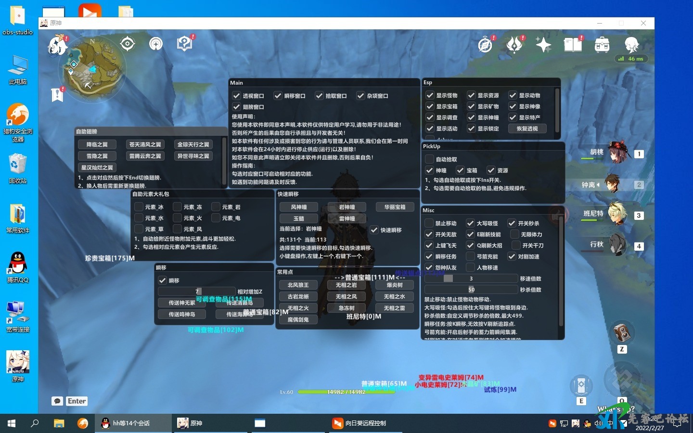Switch to 向日葵远程控制 taskbar item
The image size is (693, 433).
tap(359, 423)
